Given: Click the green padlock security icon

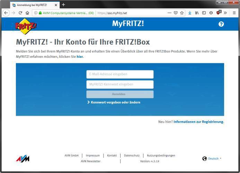Looking at the screenshot, I should 40,13.
